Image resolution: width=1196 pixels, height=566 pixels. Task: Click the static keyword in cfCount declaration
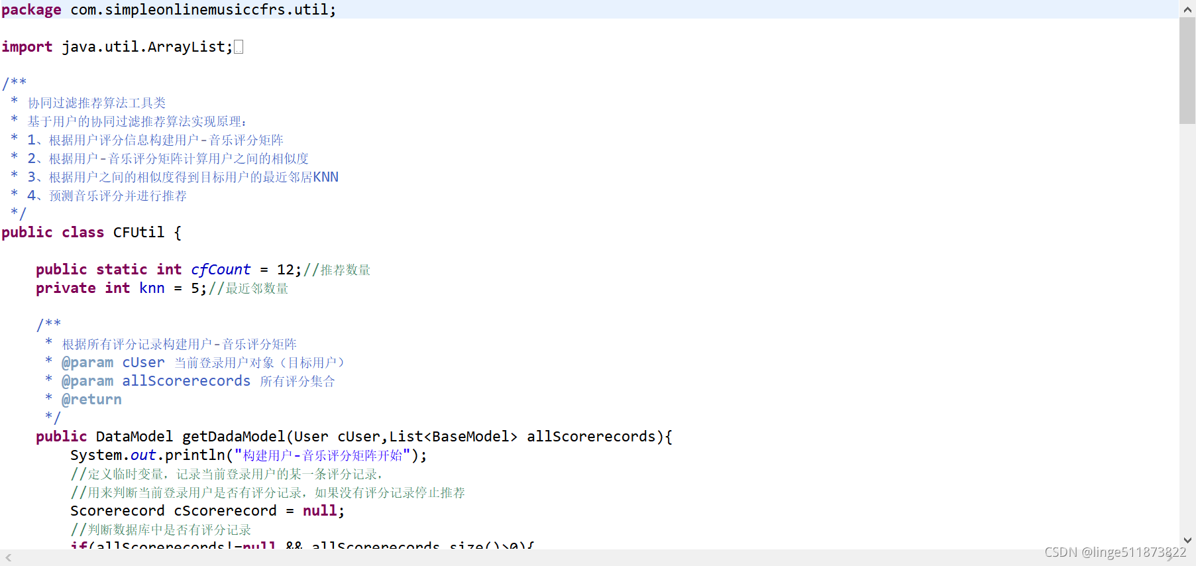122,270
